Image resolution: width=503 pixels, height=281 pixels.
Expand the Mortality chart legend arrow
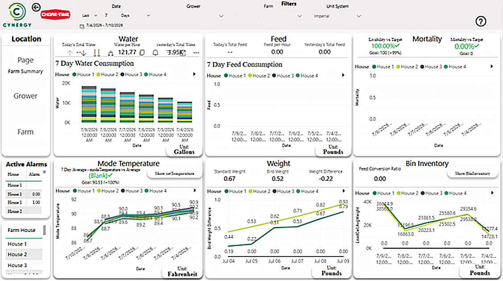tap(492, 66)
